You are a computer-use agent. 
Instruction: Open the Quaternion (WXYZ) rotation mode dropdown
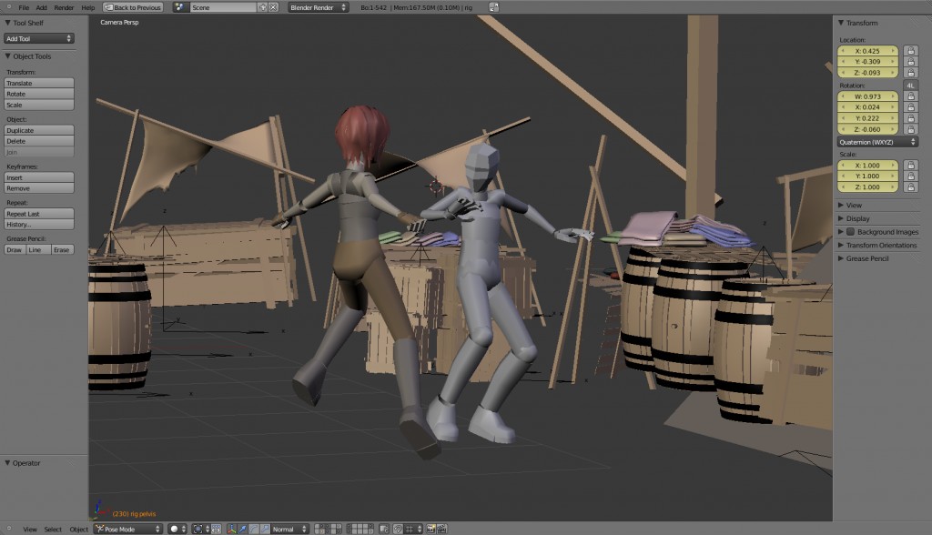876,142
